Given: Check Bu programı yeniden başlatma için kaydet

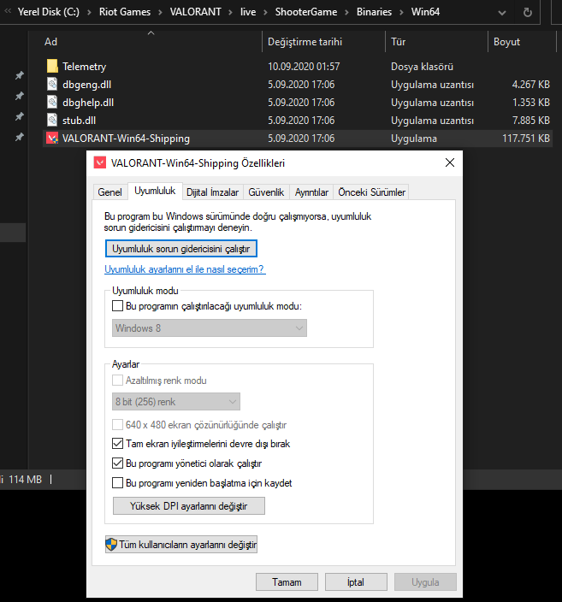Looking at the screenshot, I should 117,482.
